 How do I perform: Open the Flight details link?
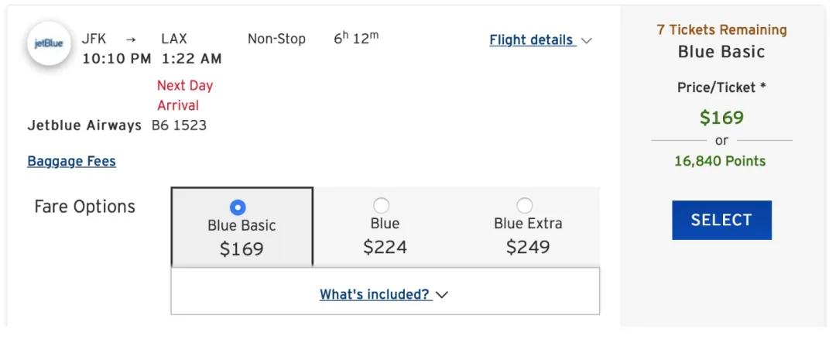tap(533, 40)
